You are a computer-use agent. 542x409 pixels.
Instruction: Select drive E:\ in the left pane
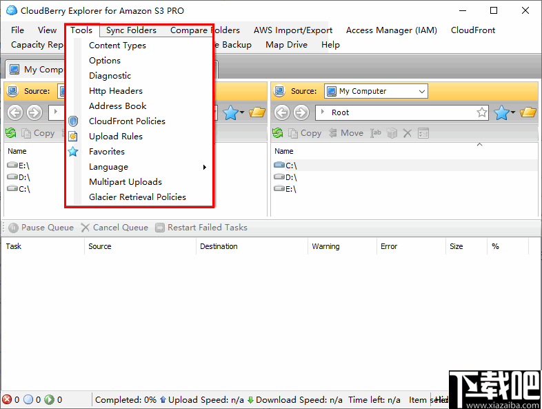pos(19,166)
